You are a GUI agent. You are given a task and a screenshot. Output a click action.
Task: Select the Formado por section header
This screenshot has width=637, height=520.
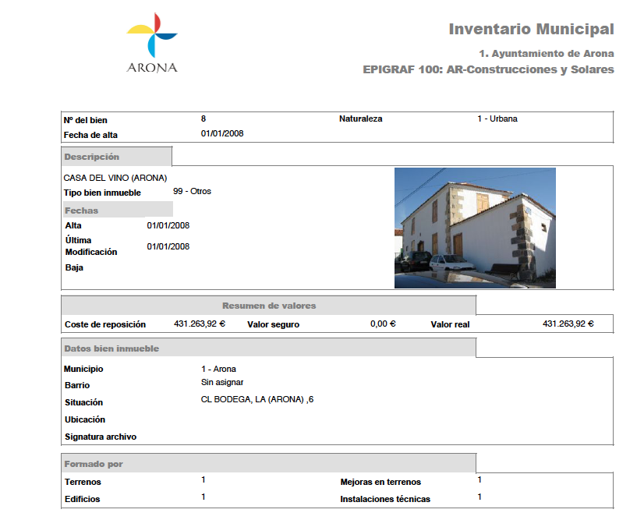click(x=94, y=464)
